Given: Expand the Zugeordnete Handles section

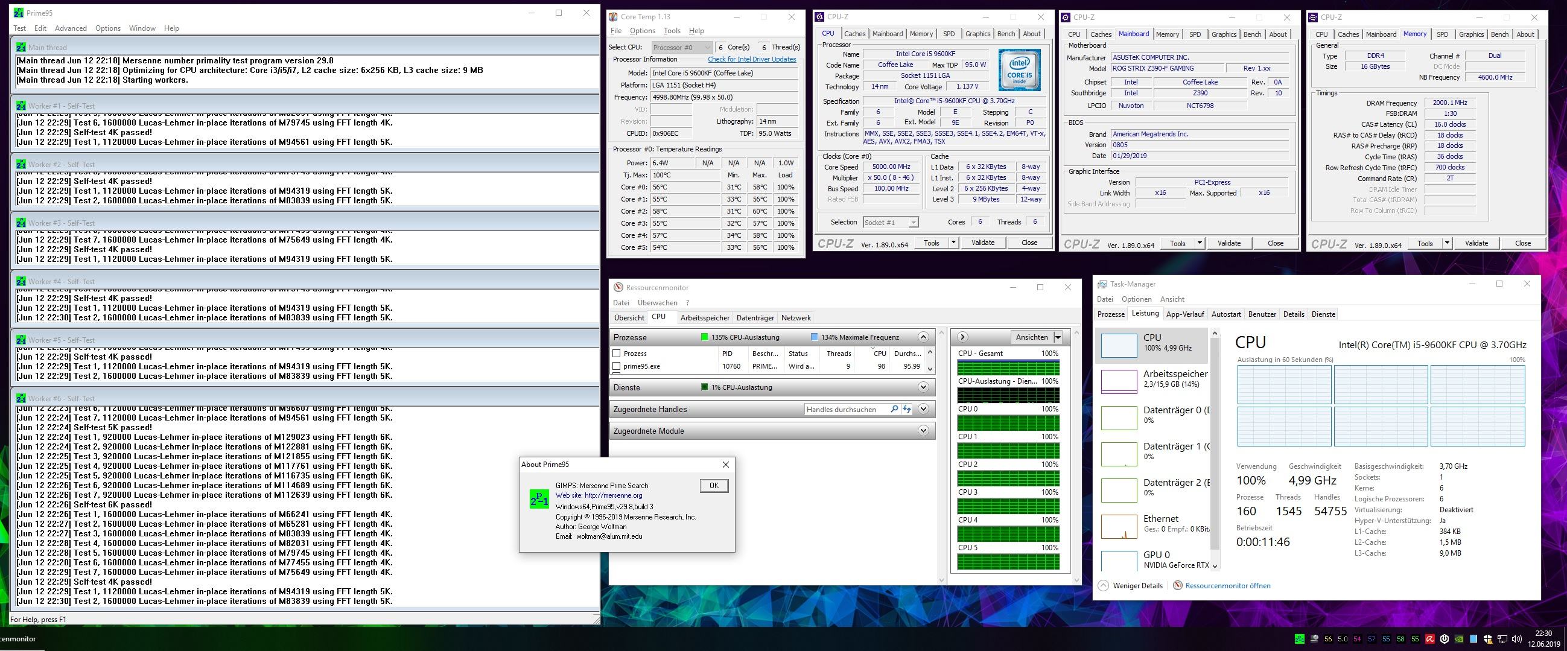Looking at the screenshot, I should (923, 410).
